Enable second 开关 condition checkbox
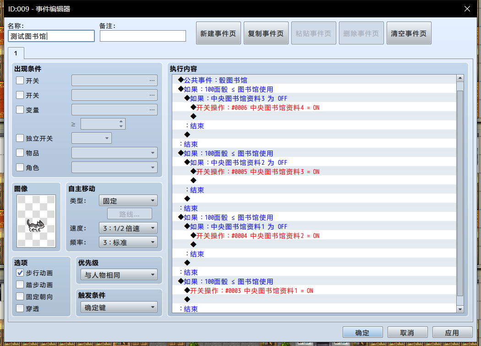 (20, 95)
